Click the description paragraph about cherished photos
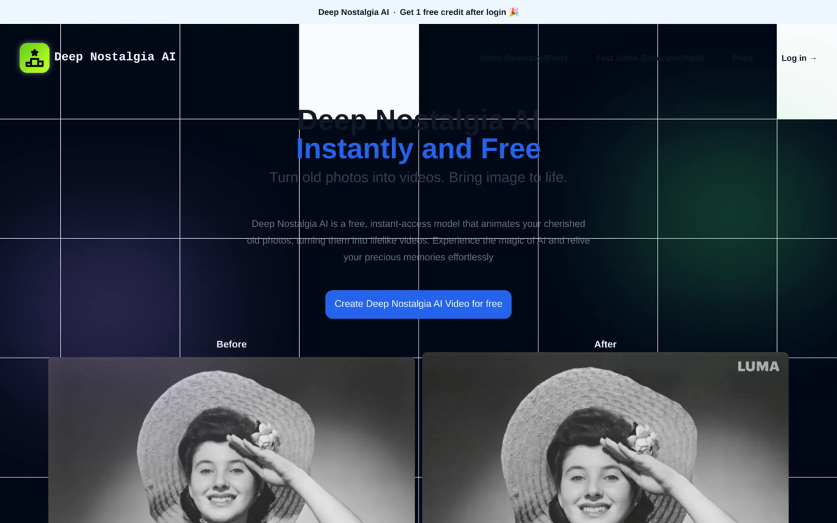Image resolution: width=837 pixels, height=523 pixels. 418,240
